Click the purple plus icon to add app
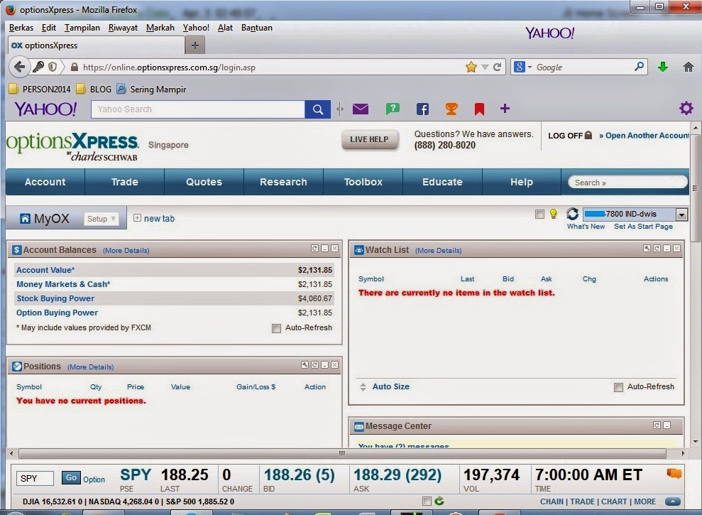This screenshot has width=702, height=515. pos(505,109)
